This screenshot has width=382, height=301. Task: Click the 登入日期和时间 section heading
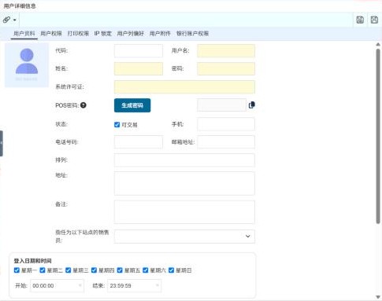pos(32,261)
